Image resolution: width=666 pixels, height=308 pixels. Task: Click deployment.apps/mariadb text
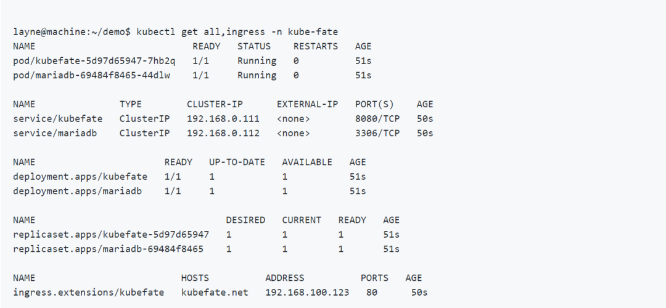[x=77, y=192]
